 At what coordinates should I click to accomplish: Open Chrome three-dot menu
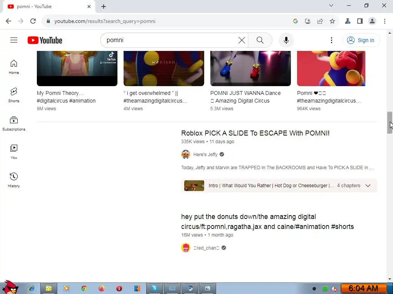pos(385,21)
